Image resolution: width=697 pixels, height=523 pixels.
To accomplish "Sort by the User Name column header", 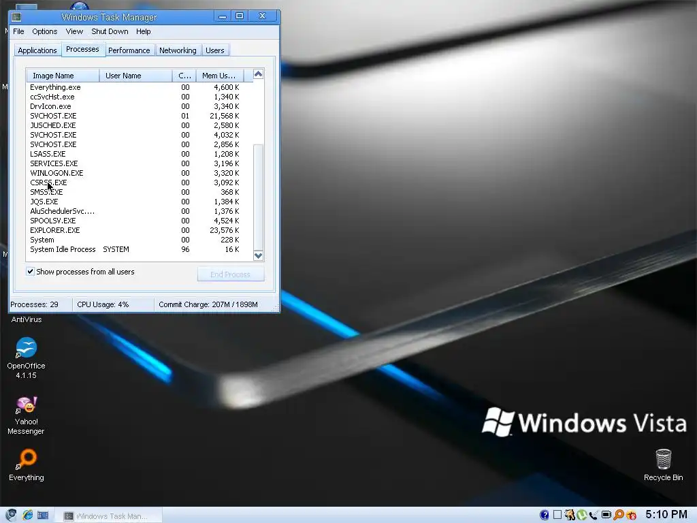I will pos(135,76).
